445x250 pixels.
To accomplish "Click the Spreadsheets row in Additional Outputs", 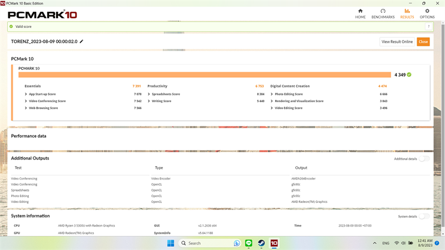I will point(20,190).
